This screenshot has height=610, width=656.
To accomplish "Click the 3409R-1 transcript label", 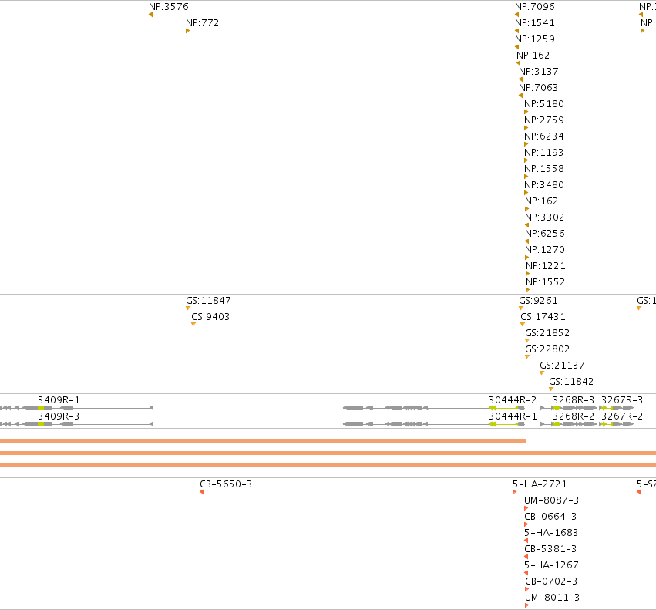I will tap(59, 400).
